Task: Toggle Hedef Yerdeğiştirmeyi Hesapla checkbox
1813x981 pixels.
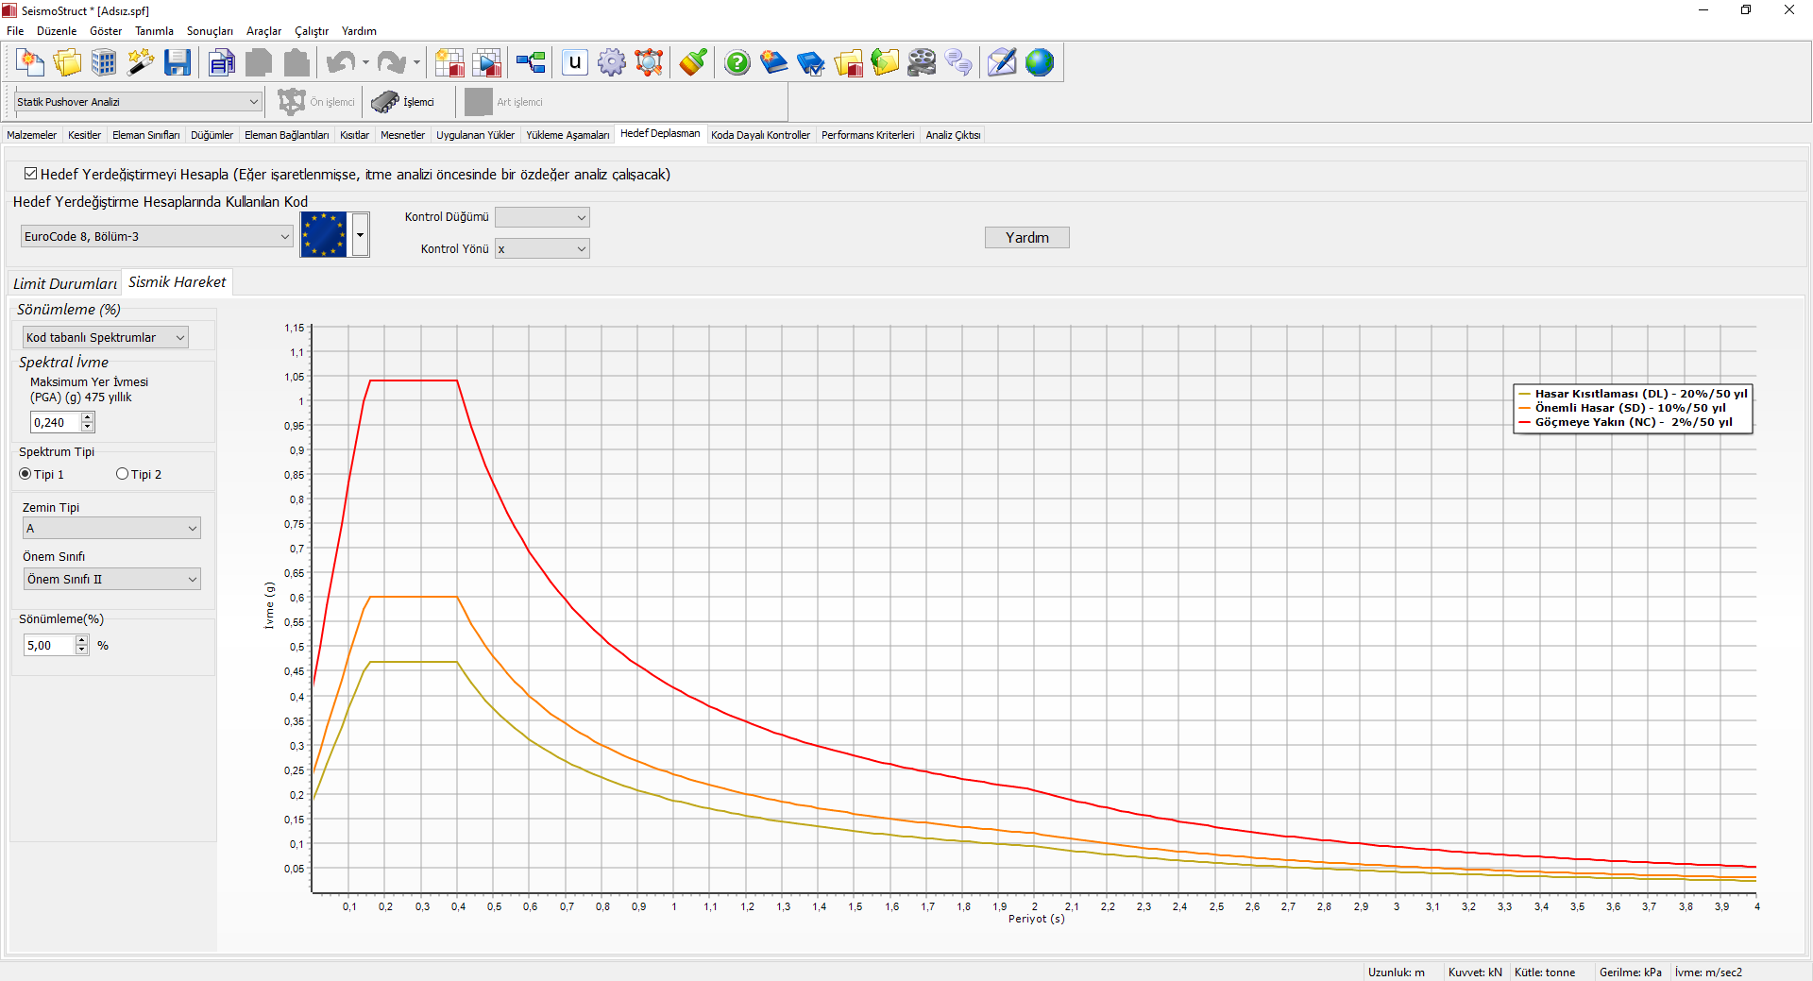Action: (31, 174)
